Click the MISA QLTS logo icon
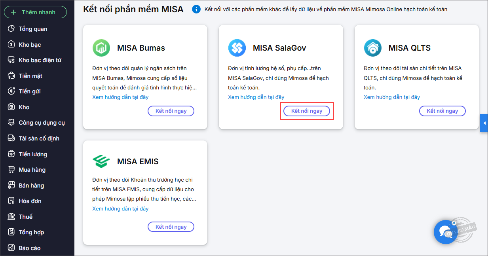The image size is (488, 256). coord(372,48)
